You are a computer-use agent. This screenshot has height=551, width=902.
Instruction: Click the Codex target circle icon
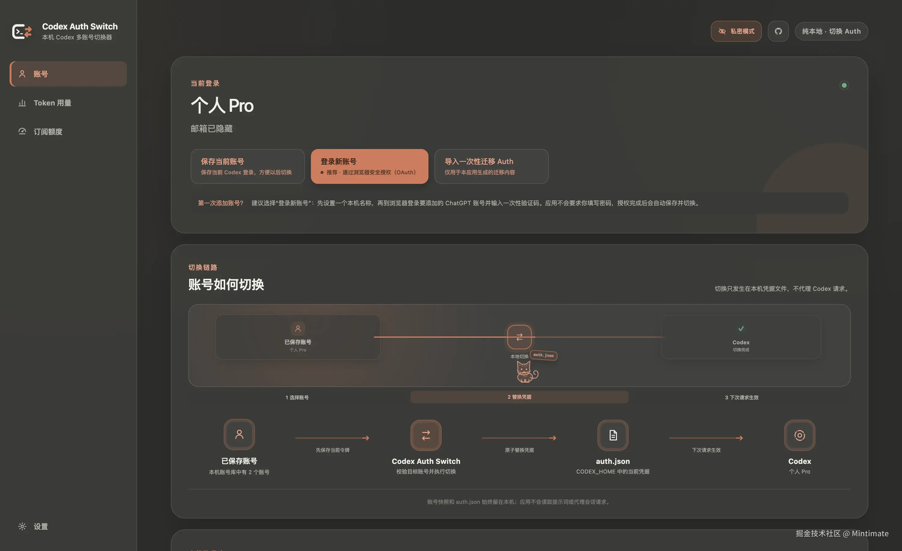coord(800,435)
